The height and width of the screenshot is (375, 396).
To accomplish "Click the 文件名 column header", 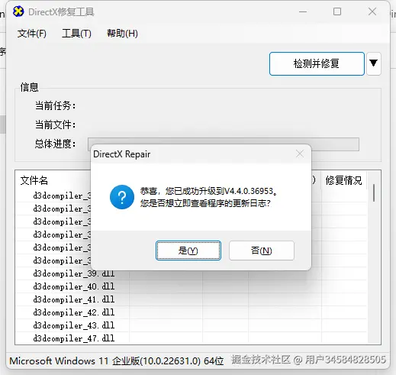I will click(x=34, y=180).
